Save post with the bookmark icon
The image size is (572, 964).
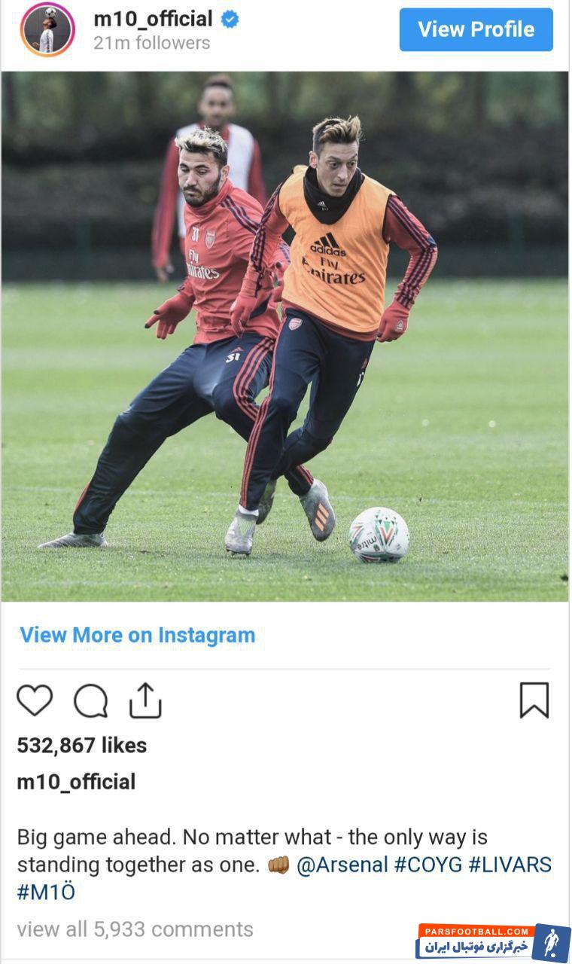click(x=534, y=700)
